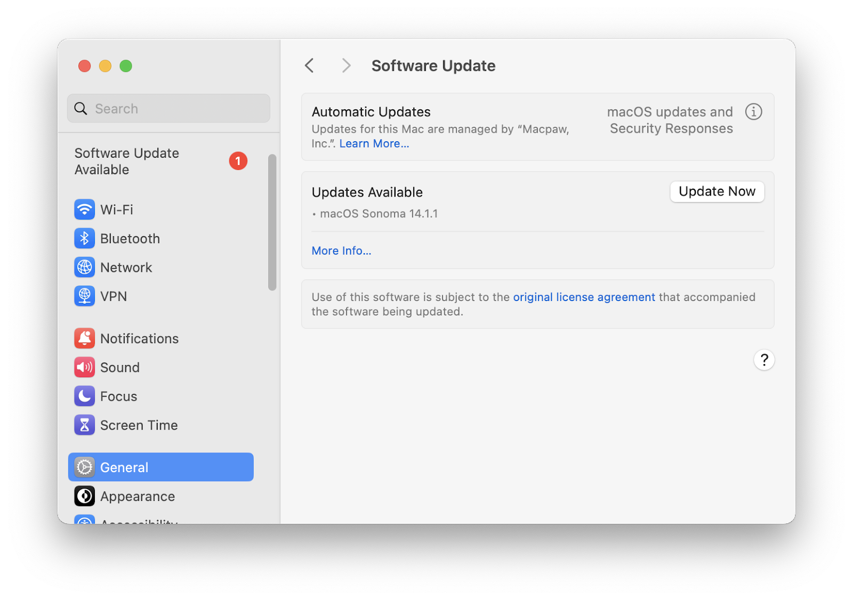Click inside the Search field
853x600 pixels.
(x=168, y=108)
